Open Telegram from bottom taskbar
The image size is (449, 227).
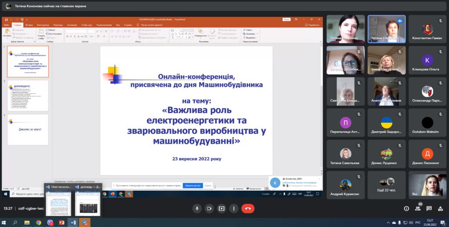pos(85,223)
